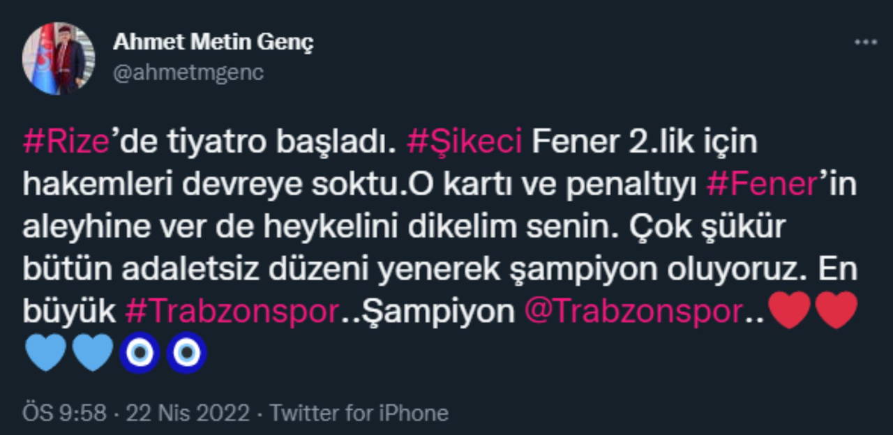This screenshot has width=893, height=435.
Task: Click the ÖS 9:58 tweet time
Action: [x=64, y=413]
